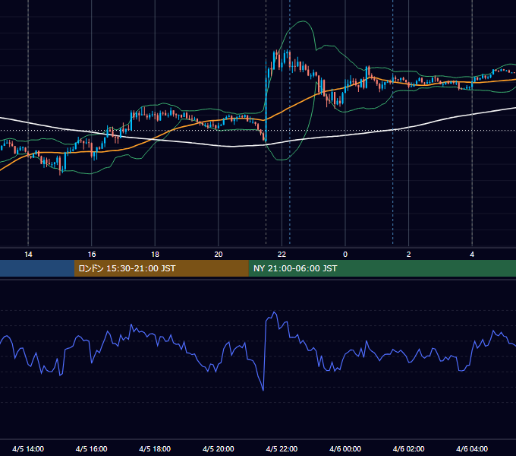Viewport: 516px width, 456px height.
Task: Click the NY 21:00-06:00 JST session band
Action: click(x=382, y=268)
